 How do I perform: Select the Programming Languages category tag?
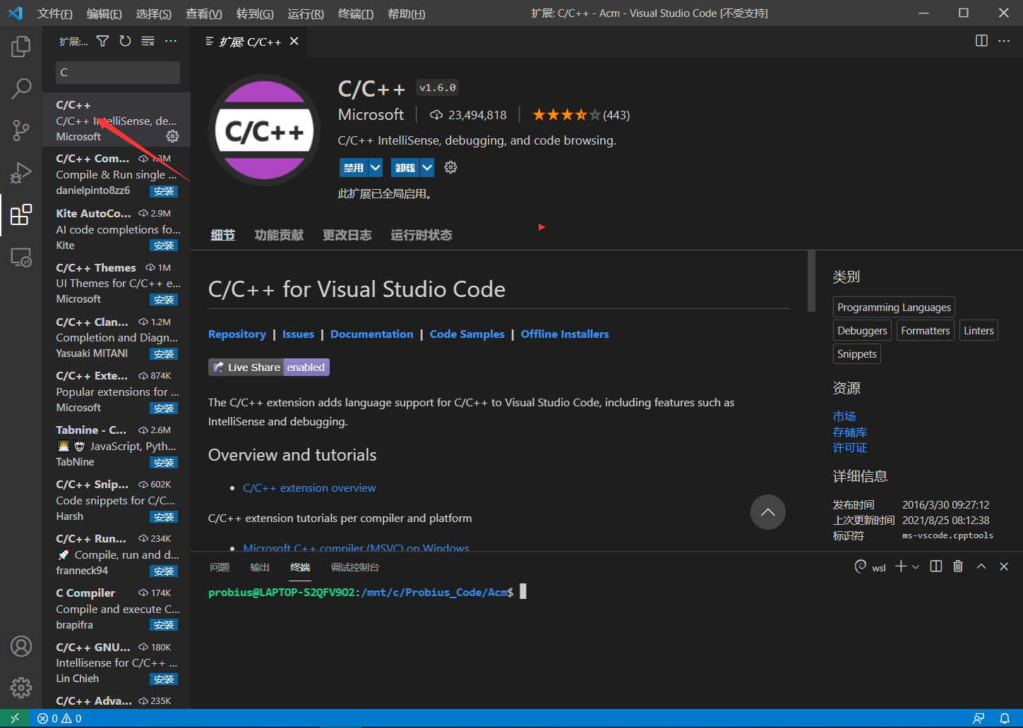coord(894,307)
